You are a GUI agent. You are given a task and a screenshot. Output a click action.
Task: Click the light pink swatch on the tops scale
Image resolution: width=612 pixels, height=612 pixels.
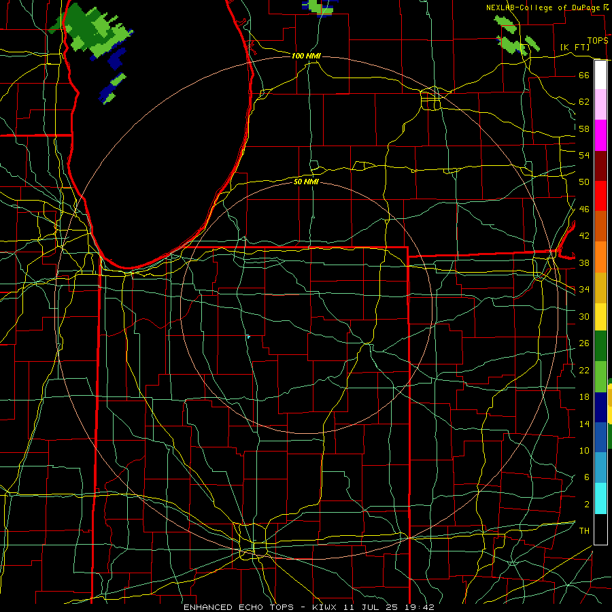[600, 105]
